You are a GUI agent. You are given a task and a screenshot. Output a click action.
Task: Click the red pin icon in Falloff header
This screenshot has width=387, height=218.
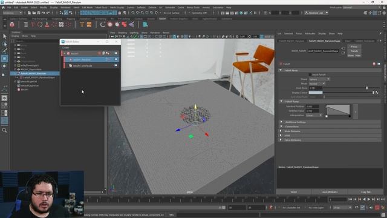coord(374,64)
